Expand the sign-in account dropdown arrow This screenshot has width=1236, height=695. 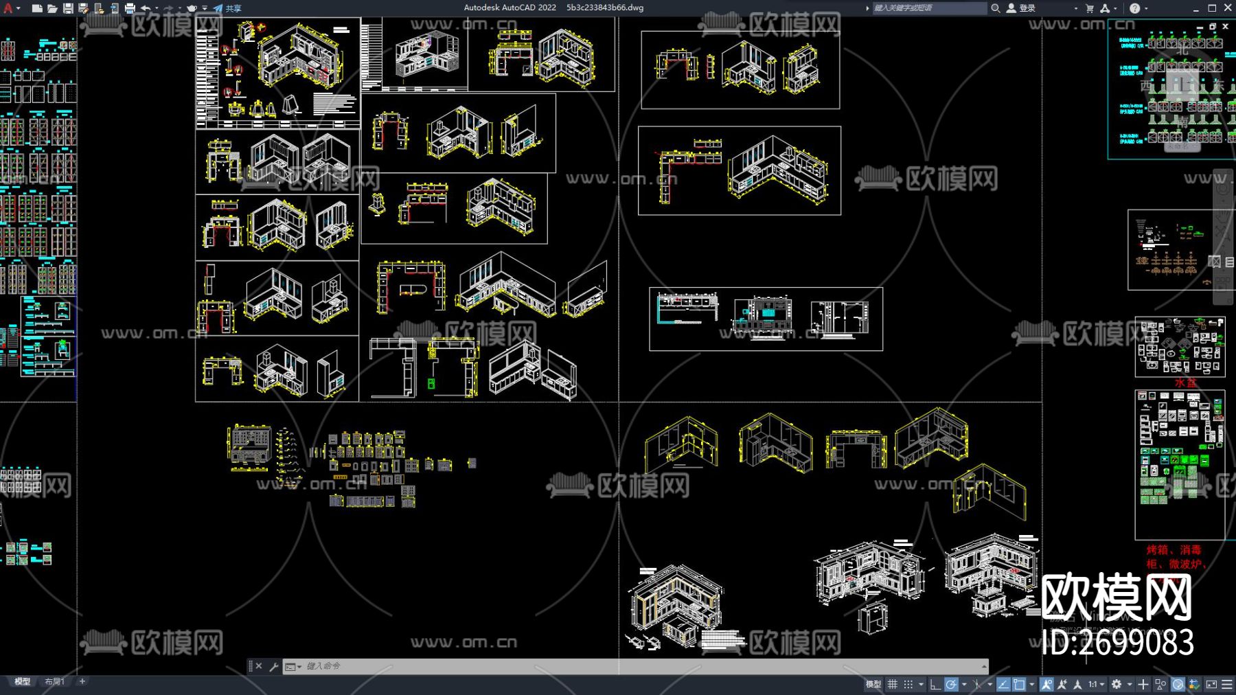[1075, 8]
